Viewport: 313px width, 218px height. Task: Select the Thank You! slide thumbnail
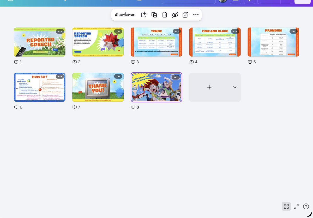[98, 87]
